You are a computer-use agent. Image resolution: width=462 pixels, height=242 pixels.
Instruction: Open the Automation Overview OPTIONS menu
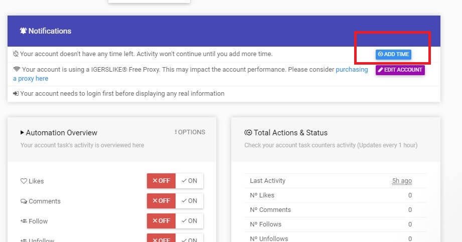click(190, 132)
